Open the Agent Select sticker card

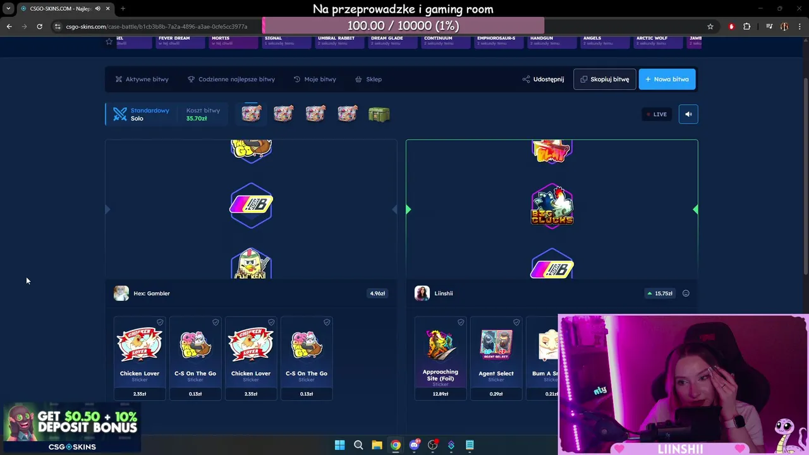496,358
